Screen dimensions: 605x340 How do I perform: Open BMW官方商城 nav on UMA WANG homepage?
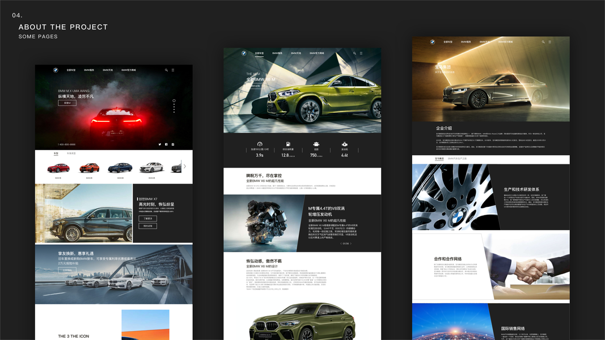click(x=129, y=70)
